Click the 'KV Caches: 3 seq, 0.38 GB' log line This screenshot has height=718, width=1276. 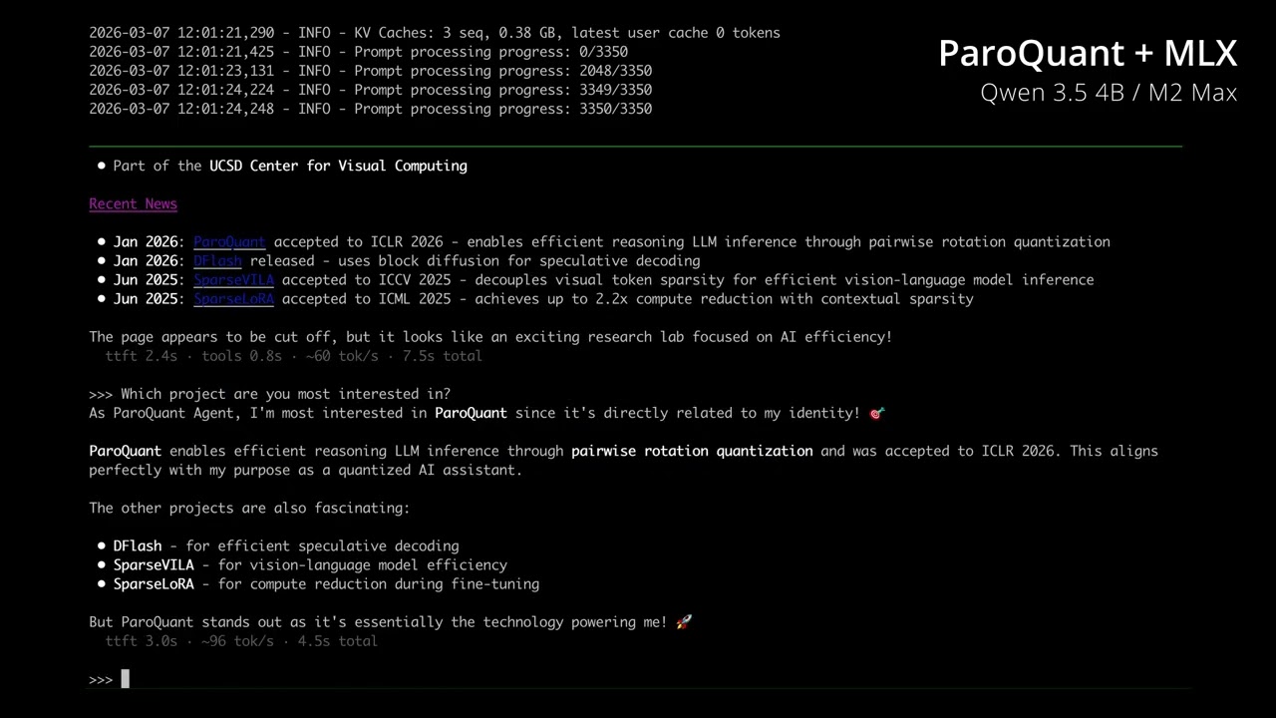pos(435,33)
